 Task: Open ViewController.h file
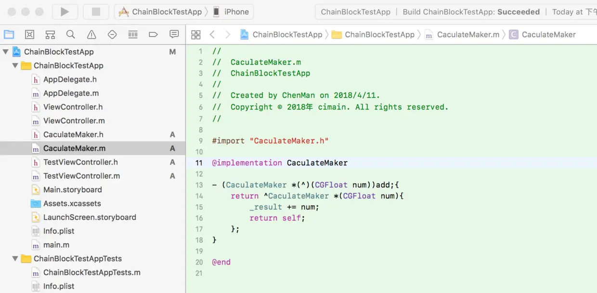pos(73,107)
